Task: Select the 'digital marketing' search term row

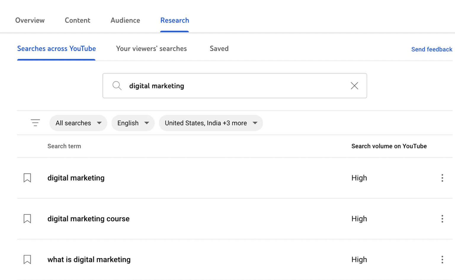Action: point(76,178)
